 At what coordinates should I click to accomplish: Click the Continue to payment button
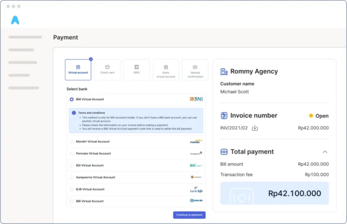(189, 215)
